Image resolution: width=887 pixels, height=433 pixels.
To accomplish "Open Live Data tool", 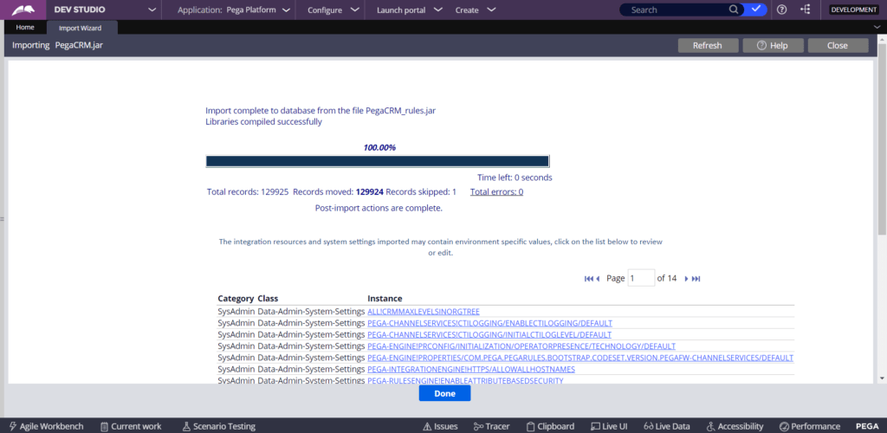I will click(x=667, y=426).
